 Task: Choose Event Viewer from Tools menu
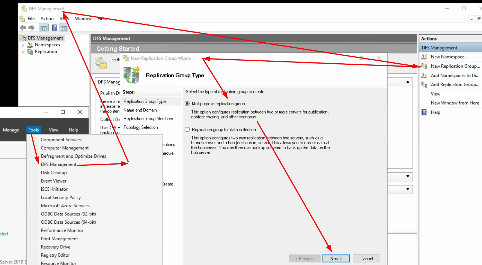pos(54,181)
